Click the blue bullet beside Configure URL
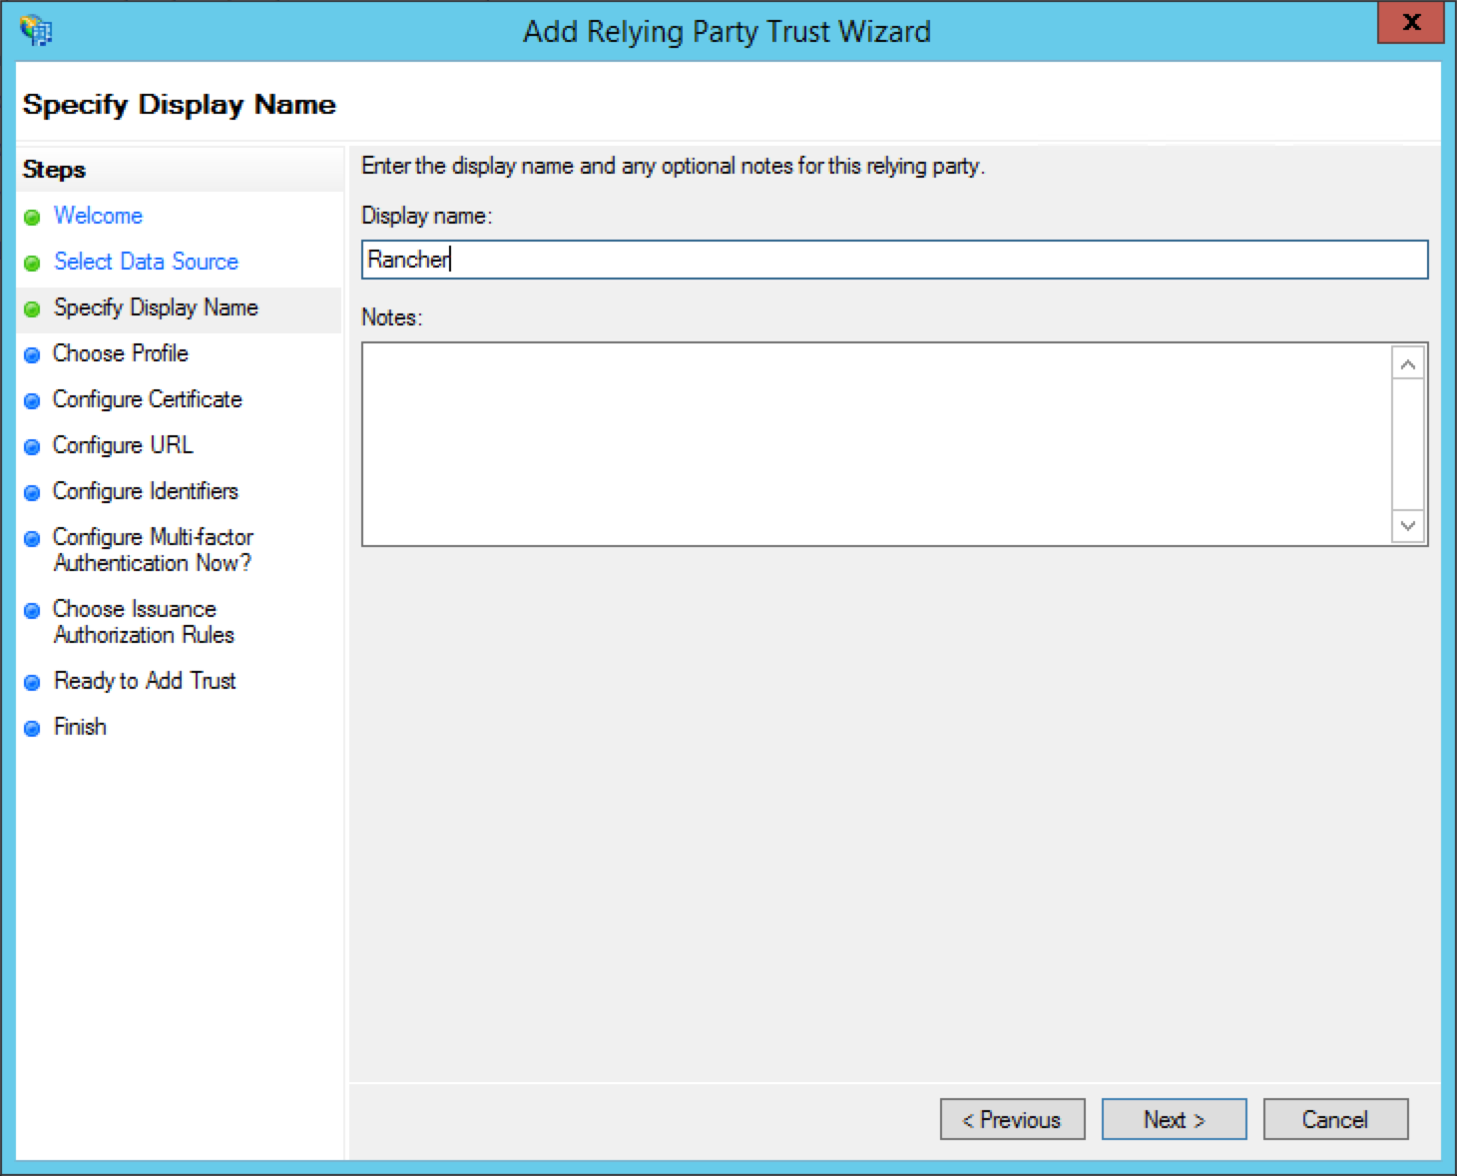The width and height of the screenshot is (1457, 1176). click(x=32, y=446)
